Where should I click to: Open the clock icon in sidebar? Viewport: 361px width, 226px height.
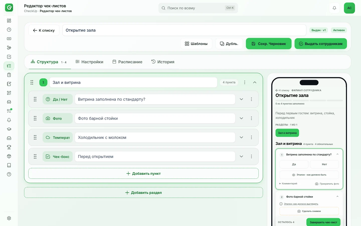coord(9,30)
